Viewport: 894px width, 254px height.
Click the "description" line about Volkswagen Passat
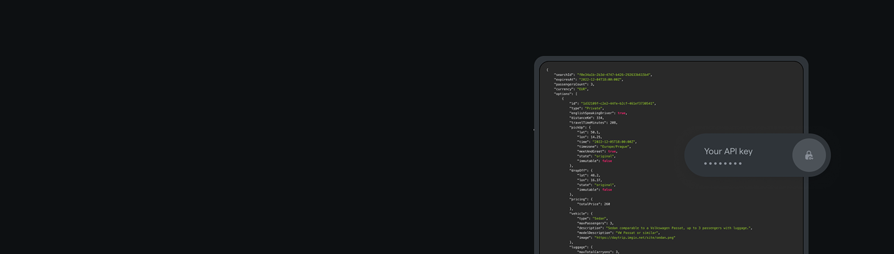coord(665,228)
